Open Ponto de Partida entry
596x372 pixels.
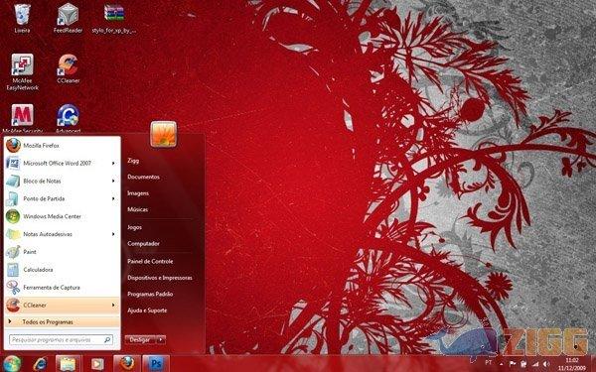coord(62,198)
